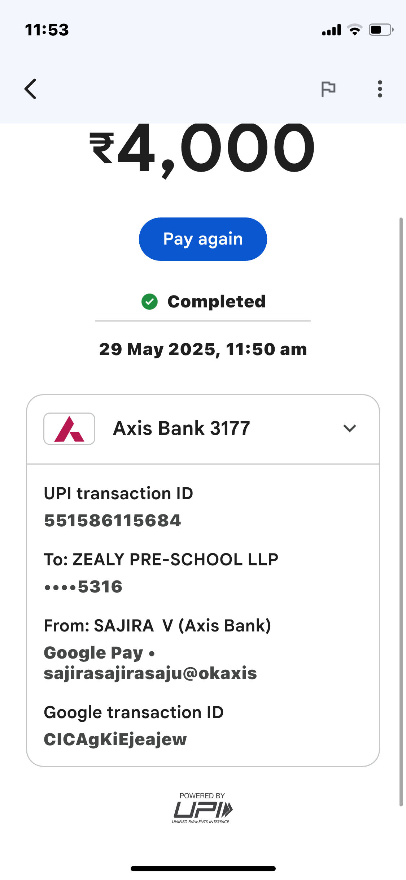Tap the ZEALY PRE-SCHOOL LLP recipient name
The height and width of the screenshot is (880, 406).
(175, 560)
